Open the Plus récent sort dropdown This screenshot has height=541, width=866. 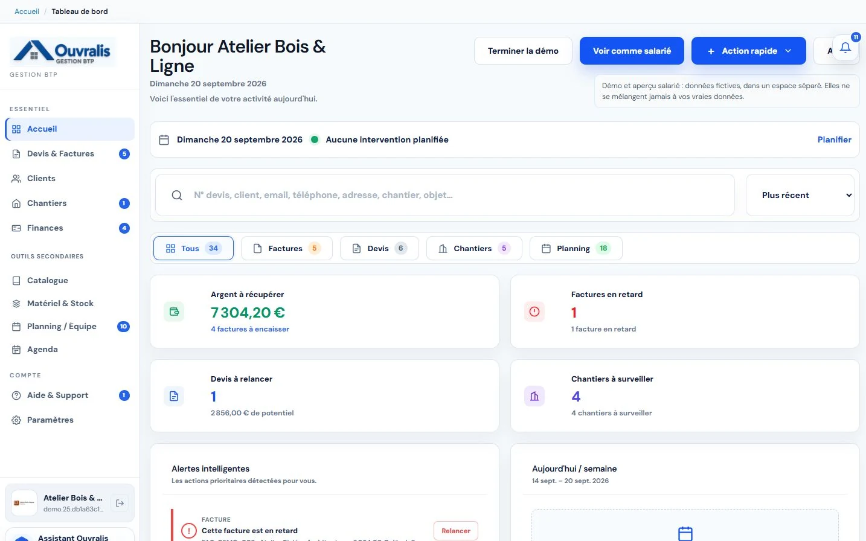(800, 195)
